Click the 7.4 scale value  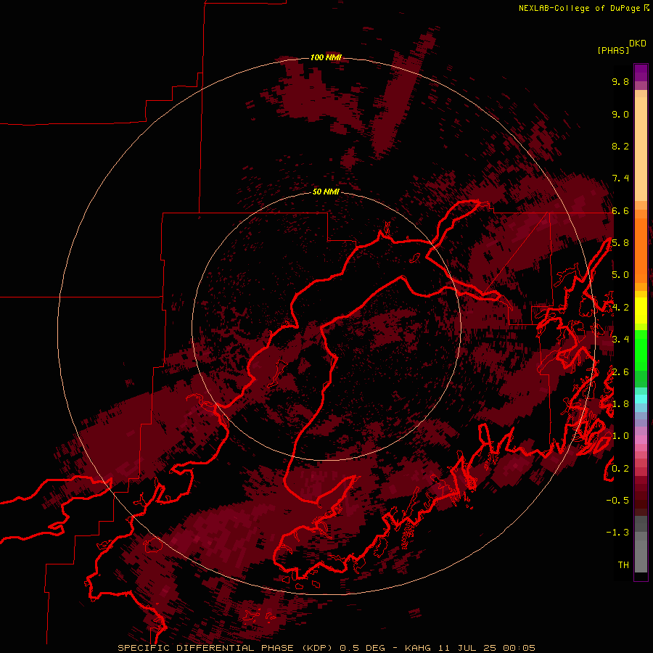[620, 178]
